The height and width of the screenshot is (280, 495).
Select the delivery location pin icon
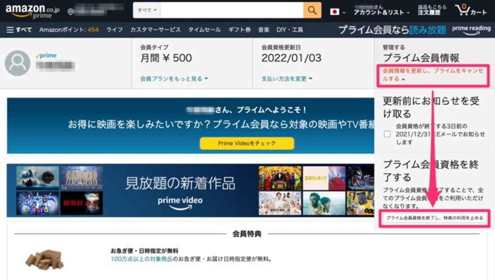[71, 12]
